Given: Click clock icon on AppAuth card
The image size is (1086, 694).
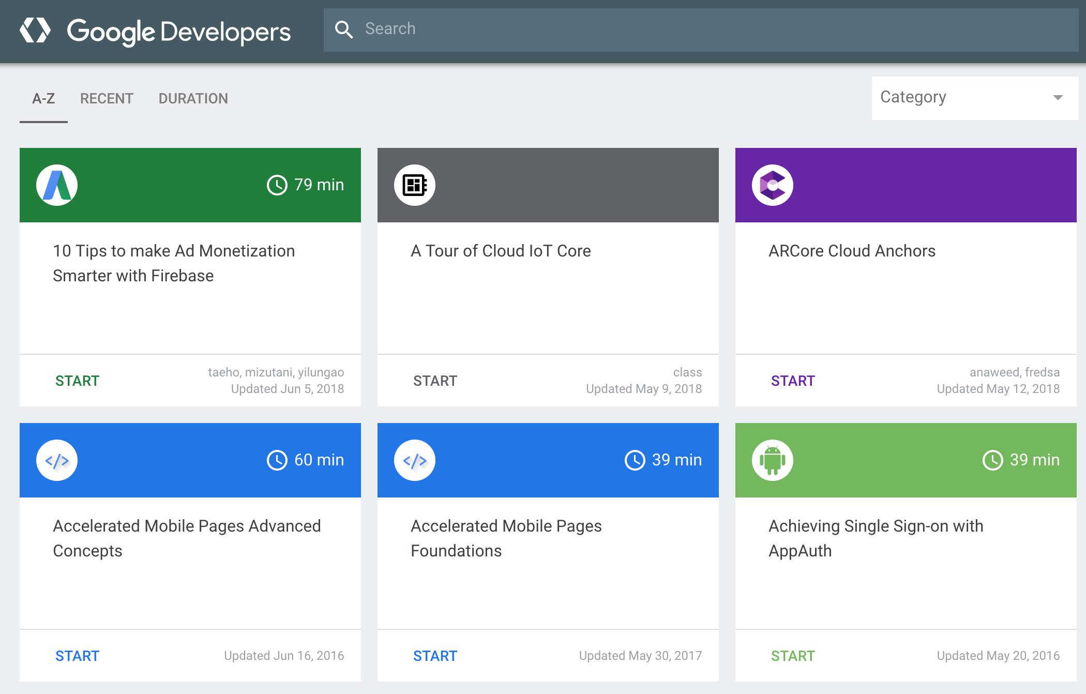Looking at the screenshot, I should tap(993, 460).
